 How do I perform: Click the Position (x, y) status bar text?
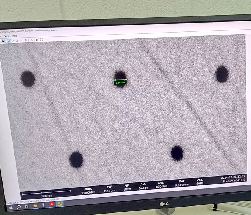pyautogui.click(x=32, y=201)
